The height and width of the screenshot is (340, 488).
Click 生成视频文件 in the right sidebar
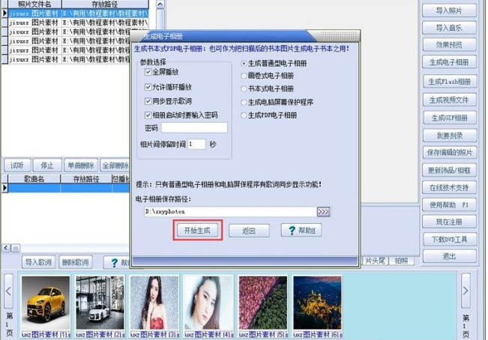coord(450,100)
